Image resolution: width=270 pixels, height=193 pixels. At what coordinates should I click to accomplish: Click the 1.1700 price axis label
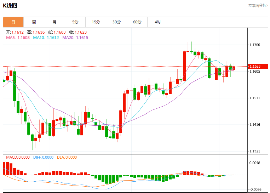click(x=255, y=45)
